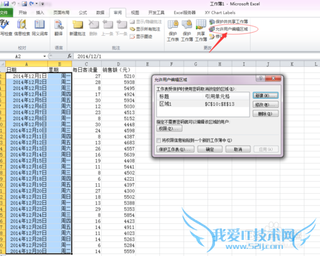The height and width of the screenshot is (256, 320).
Task: Click 保护并共享工作簿 in the ribbon
Action: [228, 22]
